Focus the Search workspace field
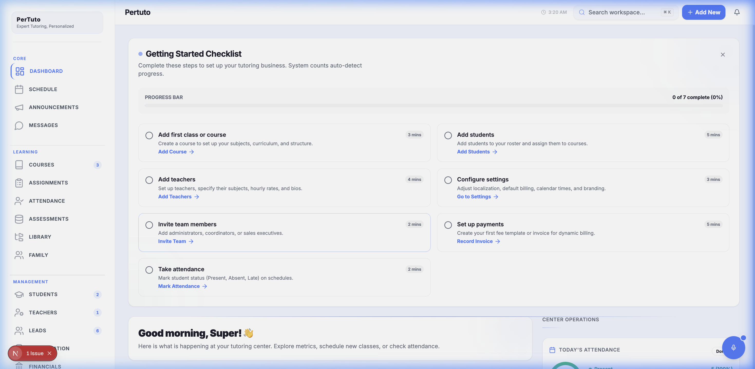 pyautogui.click(x=626, y=12)
